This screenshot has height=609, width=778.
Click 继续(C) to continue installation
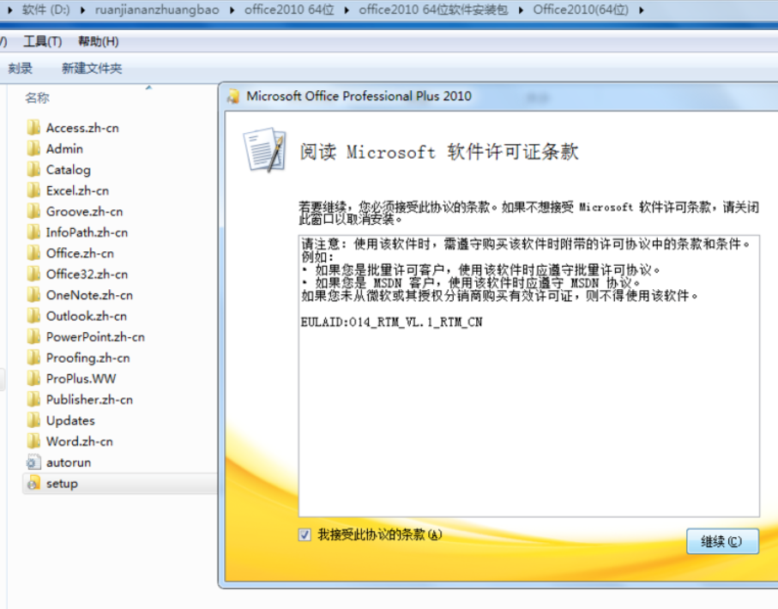(722, 541)
